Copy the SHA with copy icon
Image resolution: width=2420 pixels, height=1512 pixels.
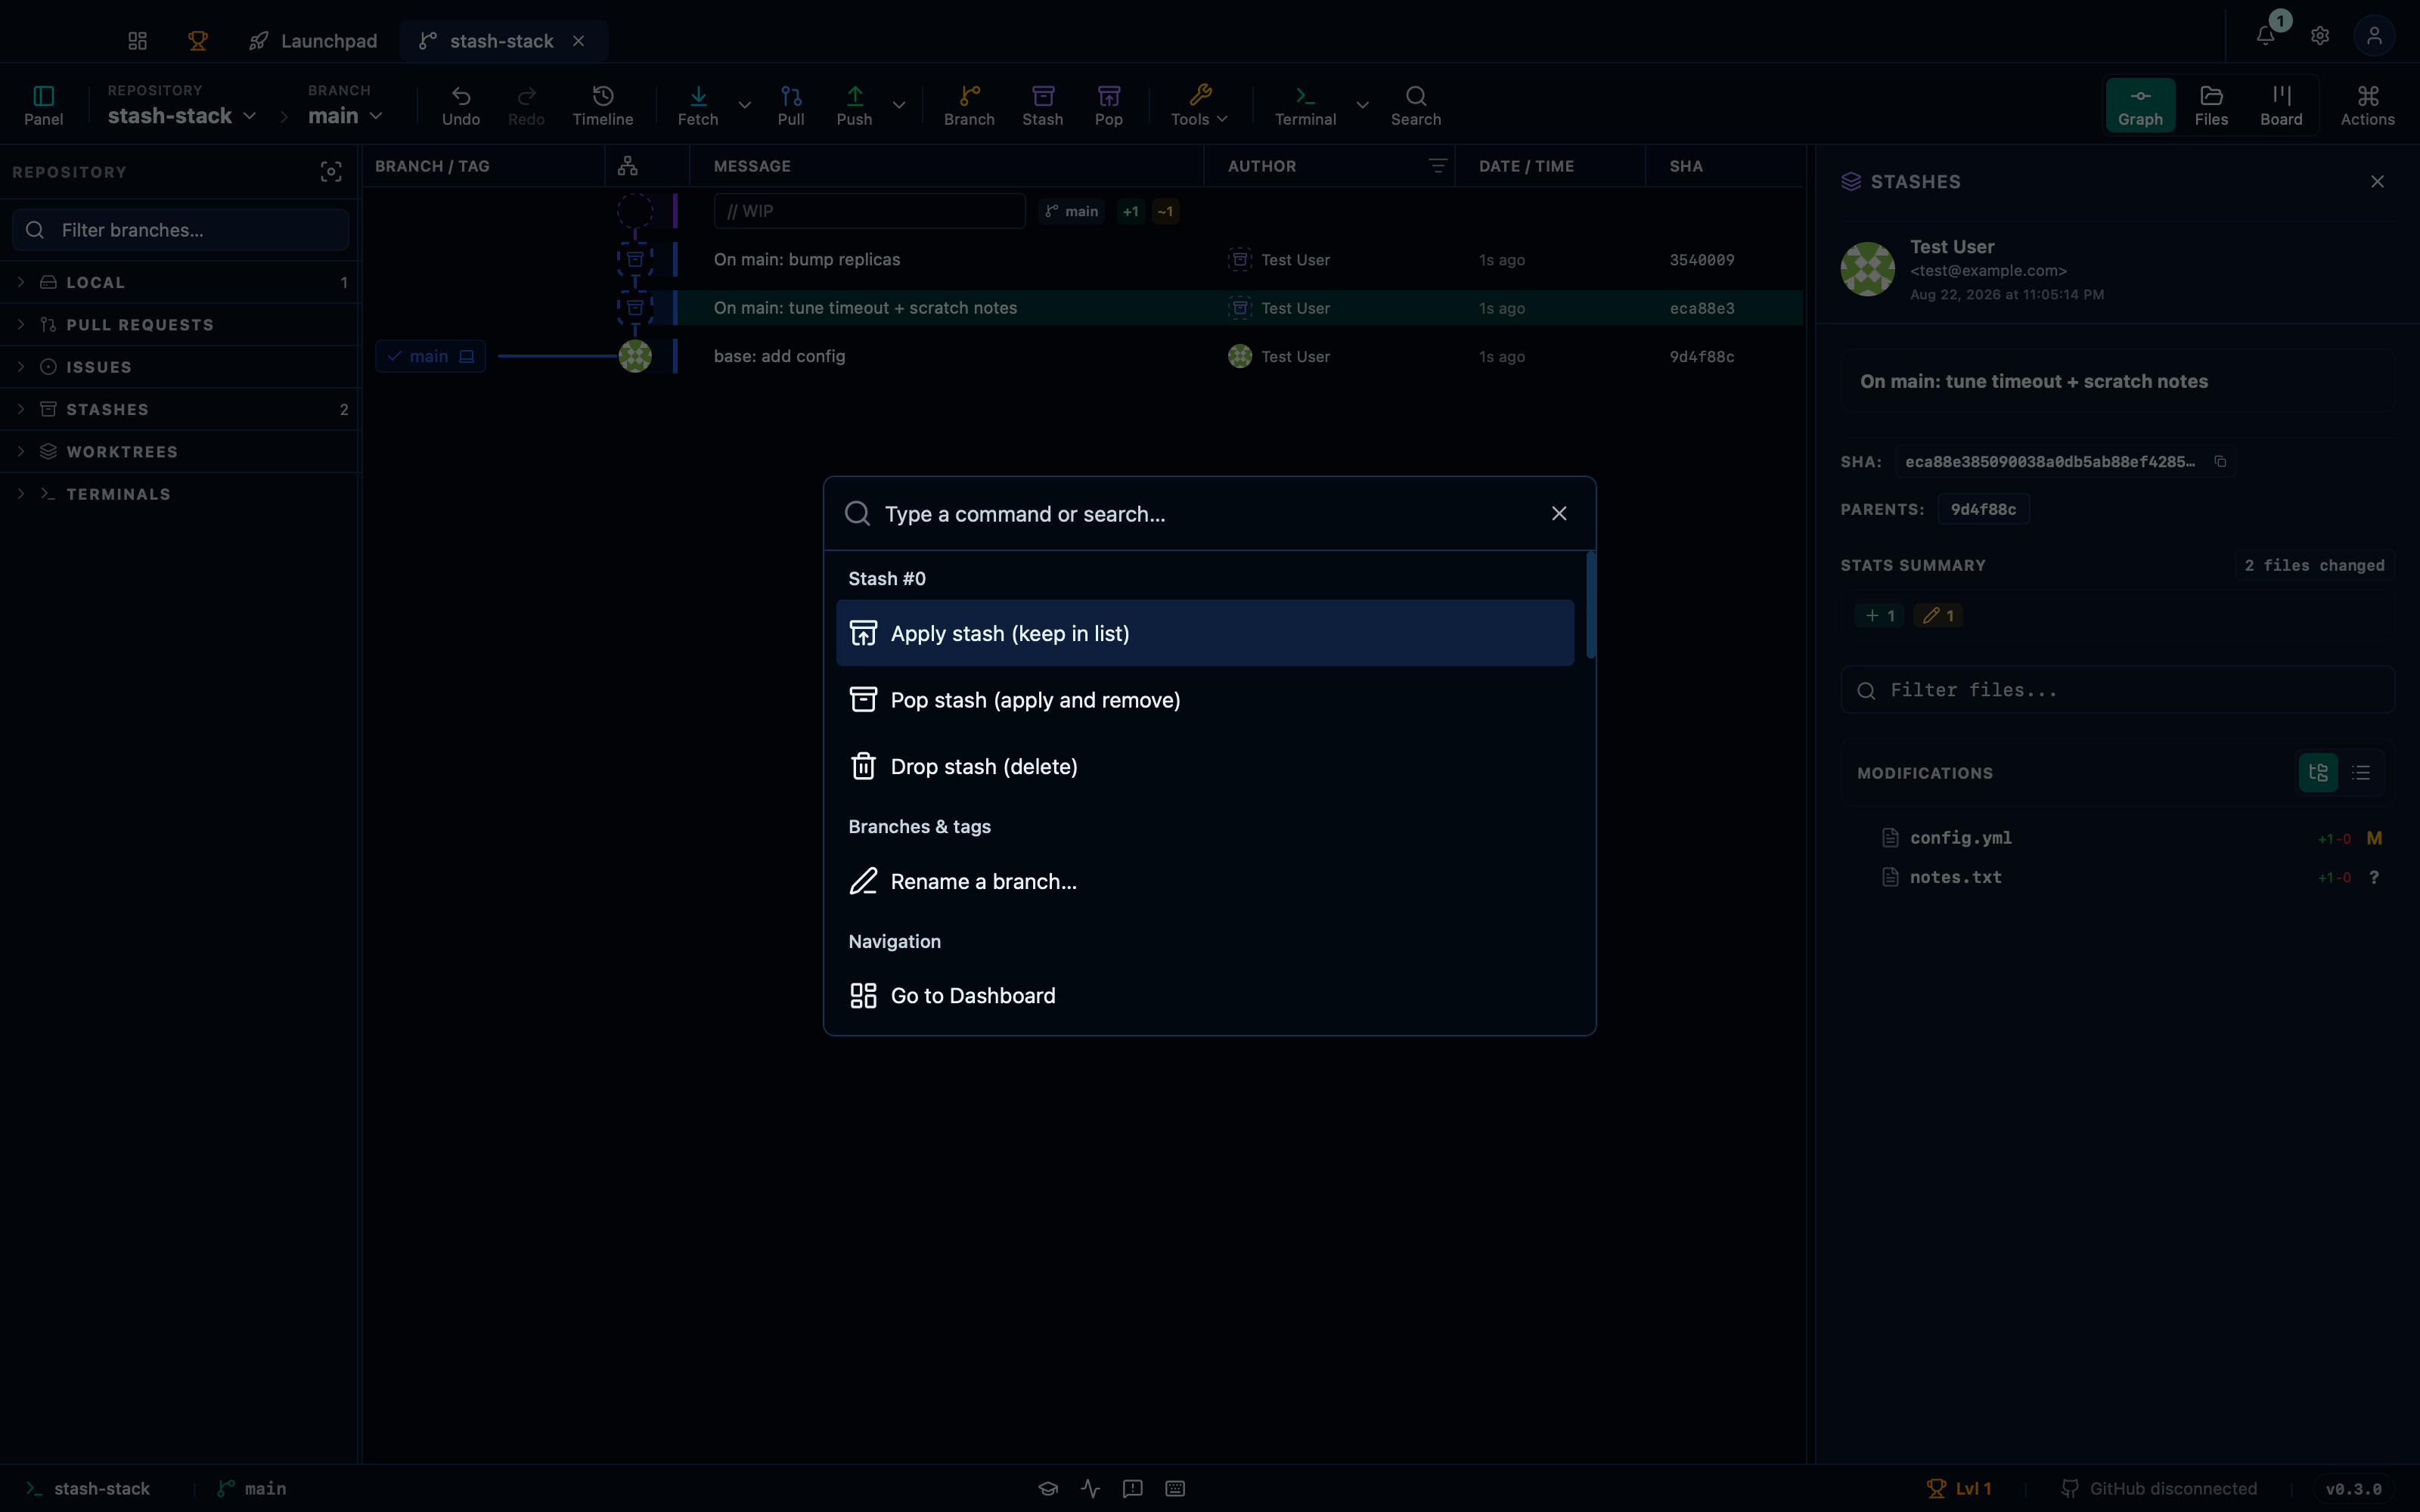(2220, 461)
